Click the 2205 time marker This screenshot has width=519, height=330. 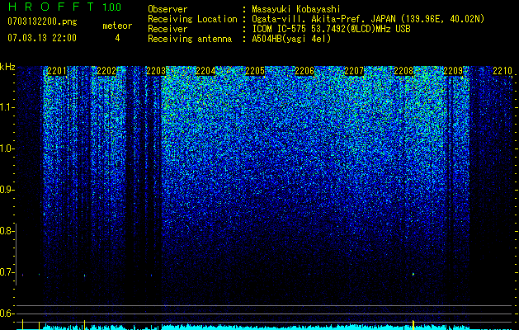pyautogui.click(x=255, y=71)
